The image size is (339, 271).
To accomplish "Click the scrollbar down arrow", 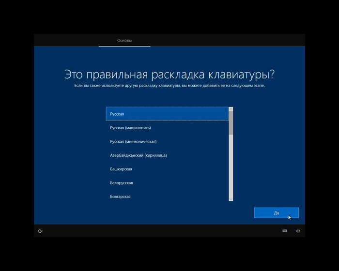I will [x=231, y=199].
